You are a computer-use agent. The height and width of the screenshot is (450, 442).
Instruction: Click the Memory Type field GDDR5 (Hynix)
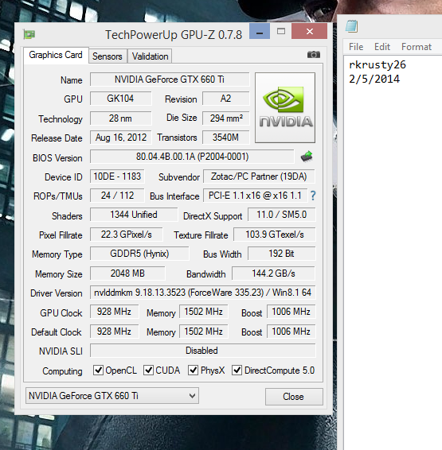(139, 254)
